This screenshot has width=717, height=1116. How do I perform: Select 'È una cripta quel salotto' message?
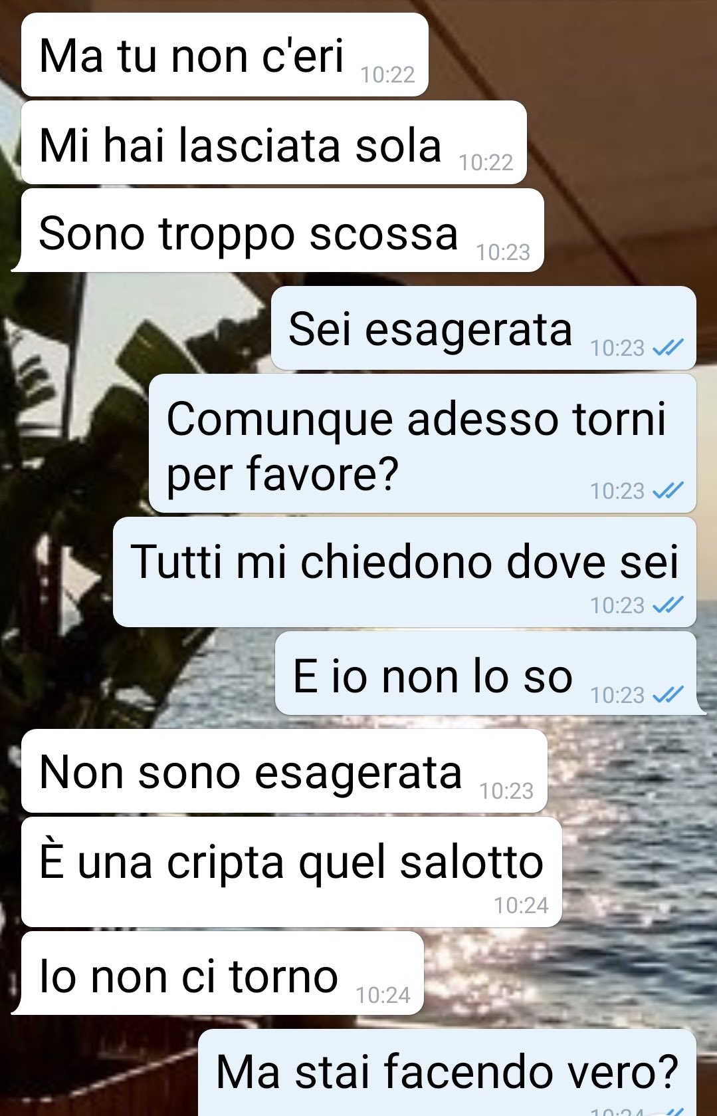pyautogui.click(x=292, y=872)
